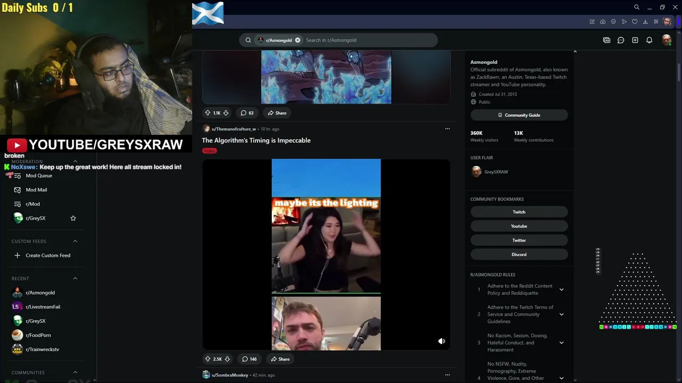The width and height of the screenshot is (682, 383).
Task: Go to Mod Mail
Action: click(36, 190)
